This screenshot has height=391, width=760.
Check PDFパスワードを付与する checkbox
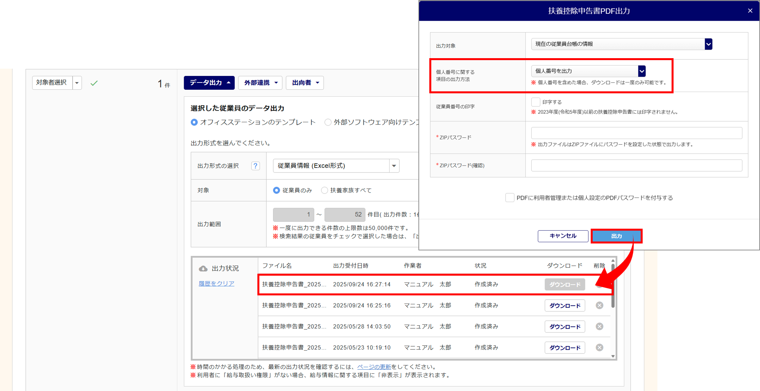pos(510,198)
